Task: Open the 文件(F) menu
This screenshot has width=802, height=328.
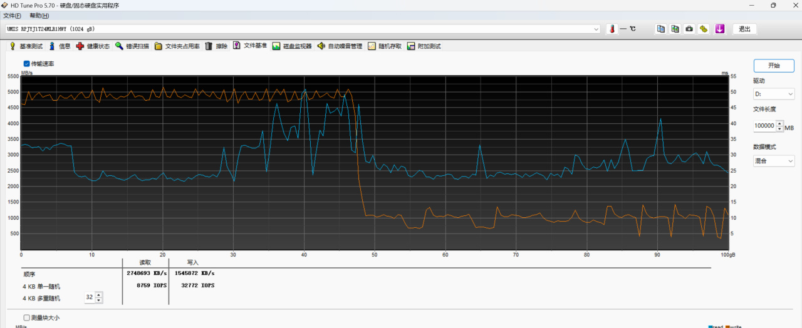Action: tap(12, 16)
